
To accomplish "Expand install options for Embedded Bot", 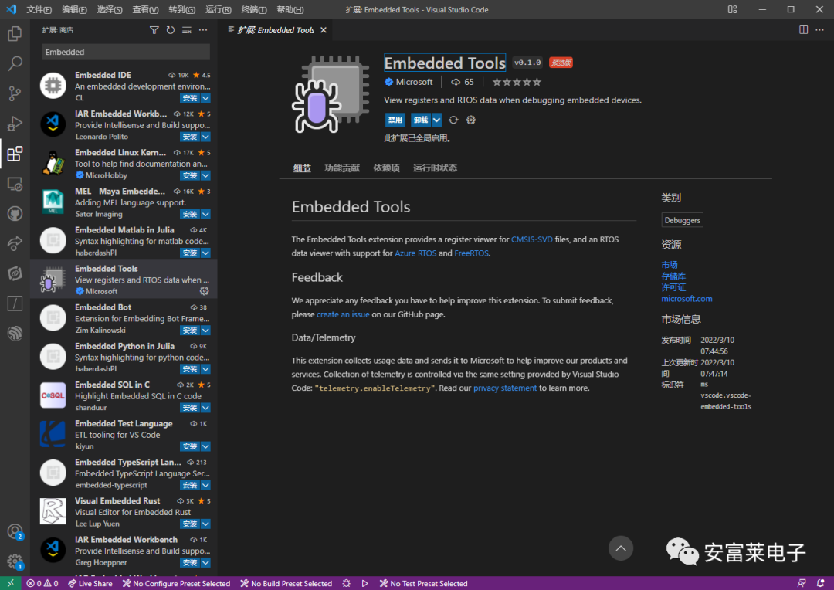I will (x=206, y=331).
